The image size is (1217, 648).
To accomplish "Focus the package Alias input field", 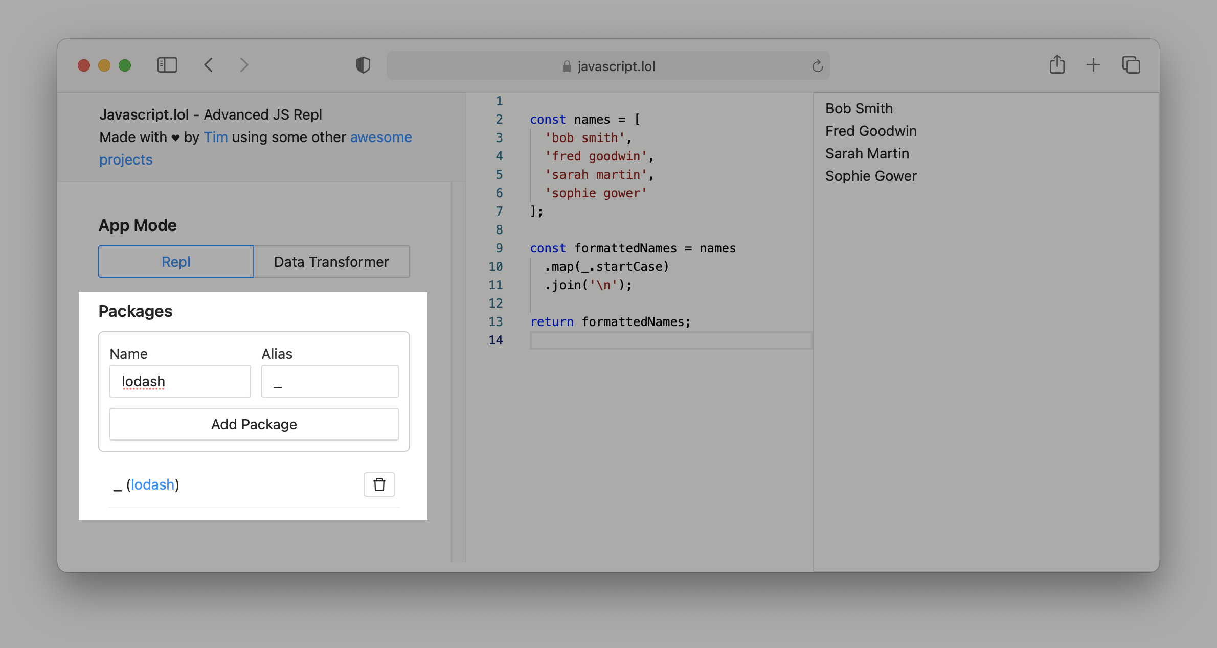I will pos(330,381).
